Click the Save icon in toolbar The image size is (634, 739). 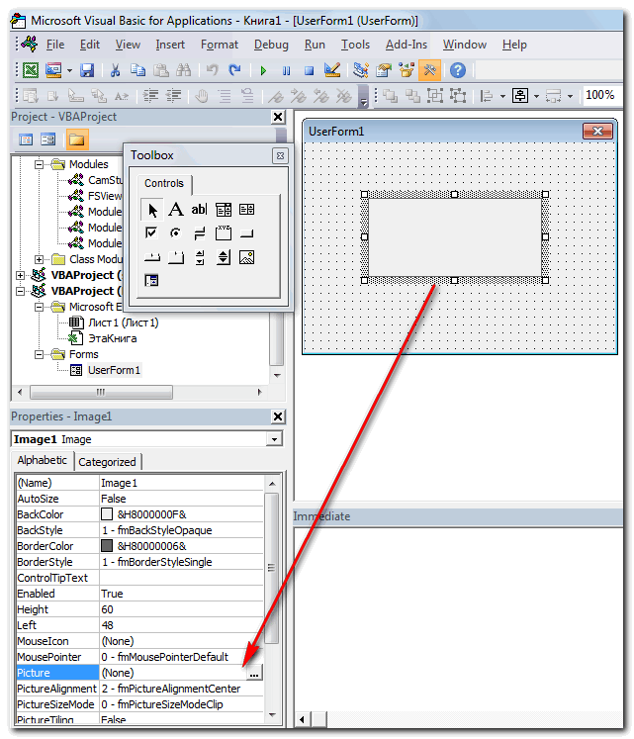click(87, 70)
